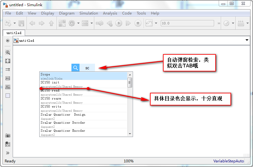Viewport: 253px width, 167px height.
Task: Open the Library Browser icon
Action: tap(62, 23)
